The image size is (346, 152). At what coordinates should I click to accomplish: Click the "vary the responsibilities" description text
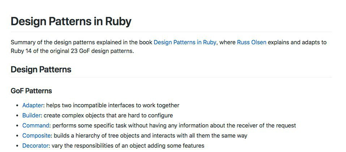128,146
